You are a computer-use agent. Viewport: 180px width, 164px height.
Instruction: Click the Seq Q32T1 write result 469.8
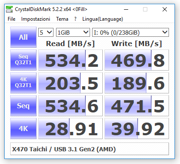137,60
